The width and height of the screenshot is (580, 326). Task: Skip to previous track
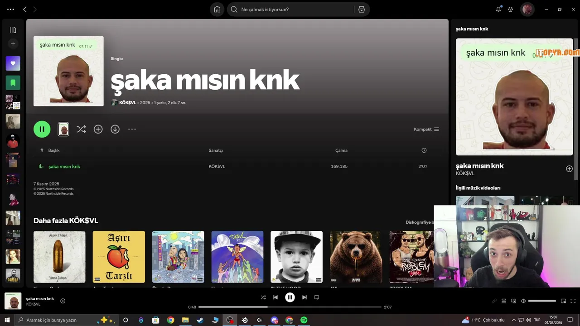coord(275,297)
